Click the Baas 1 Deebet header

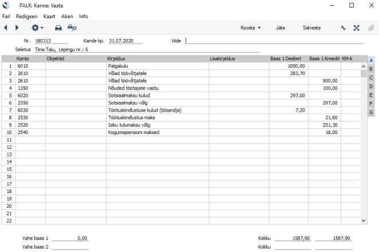[x=286, y=58]
